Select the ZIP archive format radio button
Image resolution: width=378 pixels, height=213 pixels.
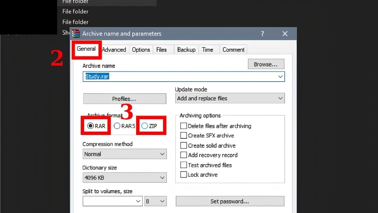click(x=149, y=126)
